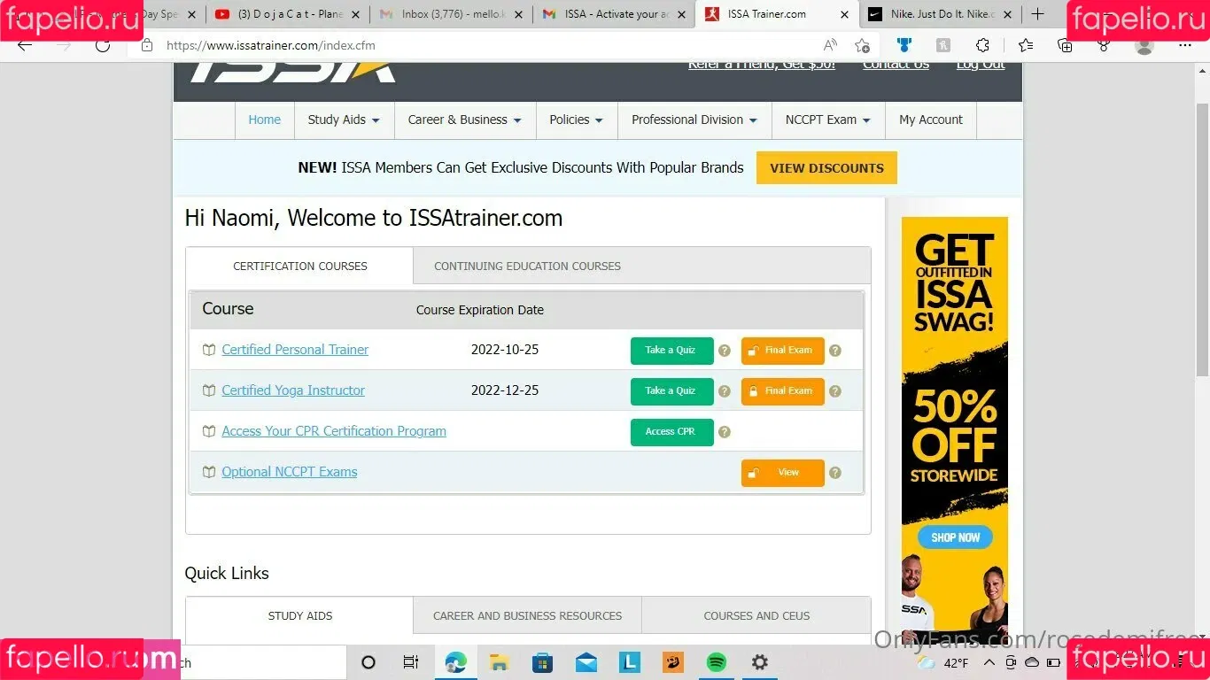The height and width of the screenshot is (680, 1210).
Task: Click the help icon beside Yoga Instructor Final Exam
Action: (835, 391)
